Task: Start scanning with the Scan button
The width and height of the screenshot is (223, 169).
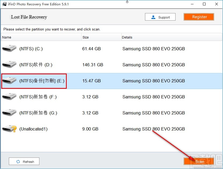Action: tap(199, 161)
